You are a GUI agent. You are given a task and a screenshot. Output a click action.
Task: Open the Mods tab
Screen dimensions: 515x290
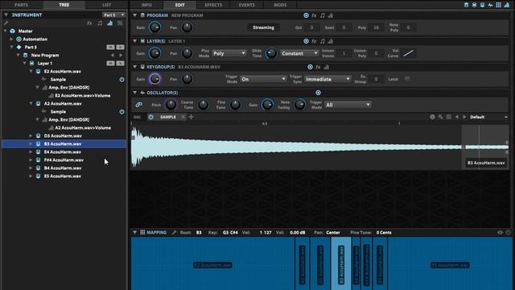point(280,5)
